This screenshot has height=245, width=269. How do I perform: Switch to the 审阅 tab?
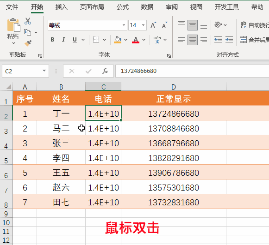[x=172, y=7]
